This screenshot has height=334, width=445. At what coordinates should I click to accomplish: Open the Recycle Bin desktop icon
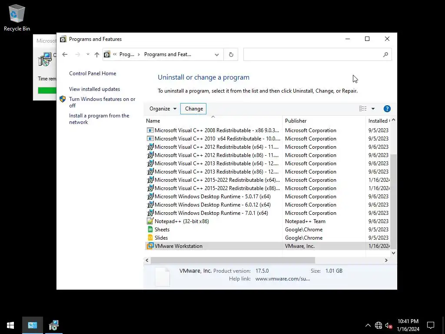[x=17, y=17]
